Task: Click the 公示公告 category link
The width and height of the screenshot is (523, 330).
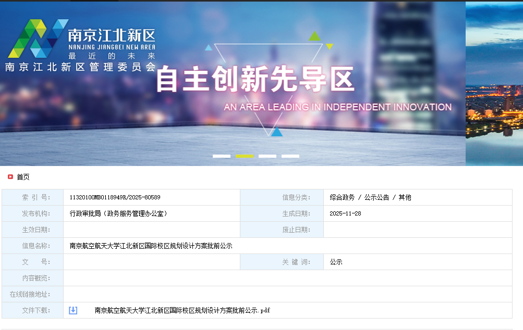Action: coord(376,197)
